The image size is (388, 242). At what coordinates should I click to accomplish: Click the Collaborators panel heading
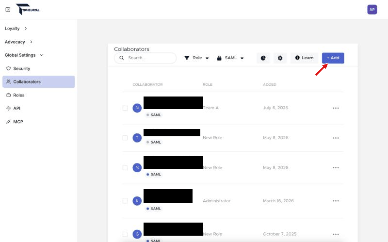coord(131,49)
